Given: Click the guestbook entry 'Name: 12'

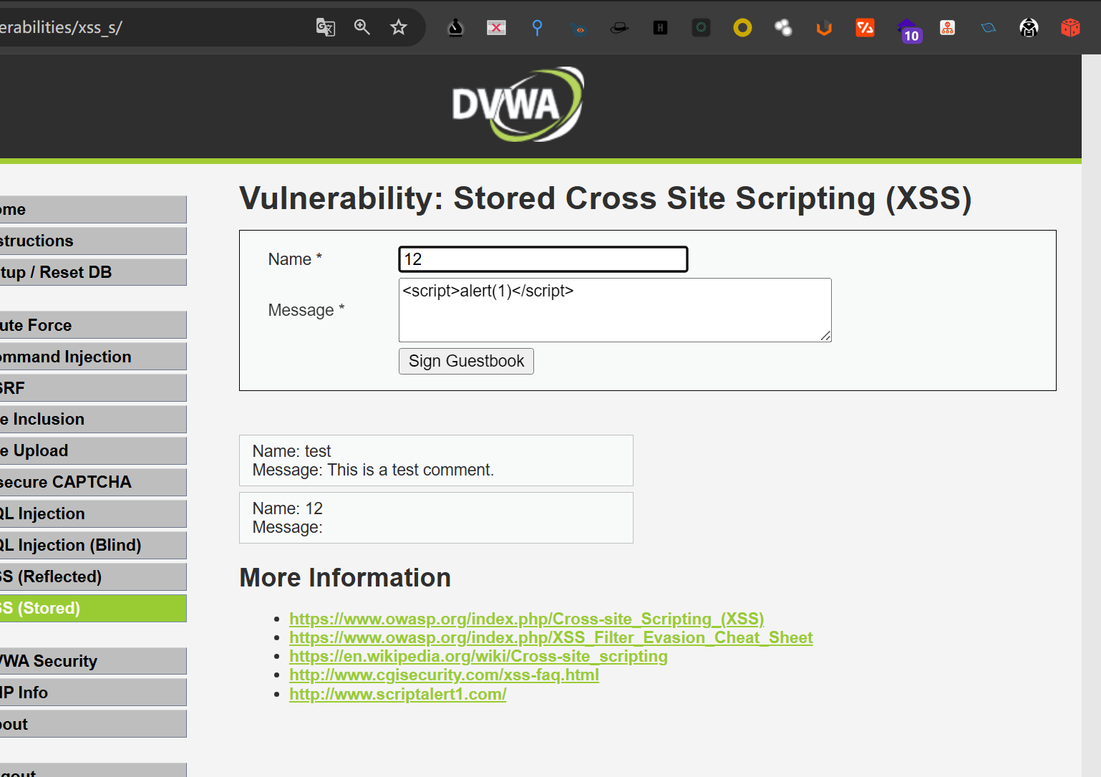Looking at the screenshot, I should [x=288, y=508].
